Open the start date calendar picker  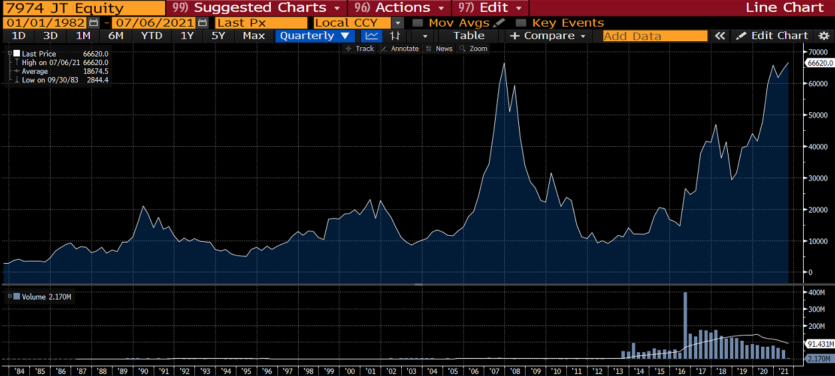93,23
